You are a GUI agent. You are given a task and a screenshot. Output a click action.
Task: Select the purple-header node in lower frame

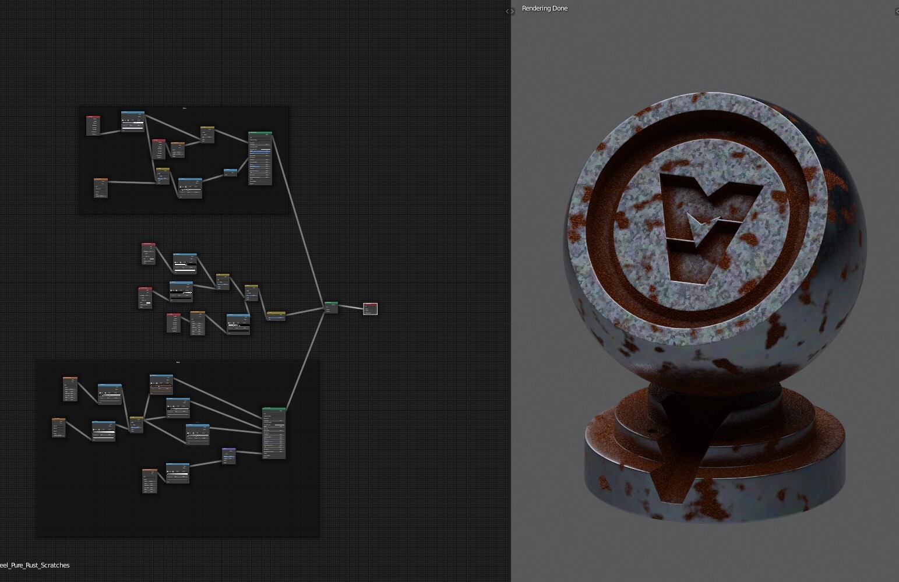point(229,456)
